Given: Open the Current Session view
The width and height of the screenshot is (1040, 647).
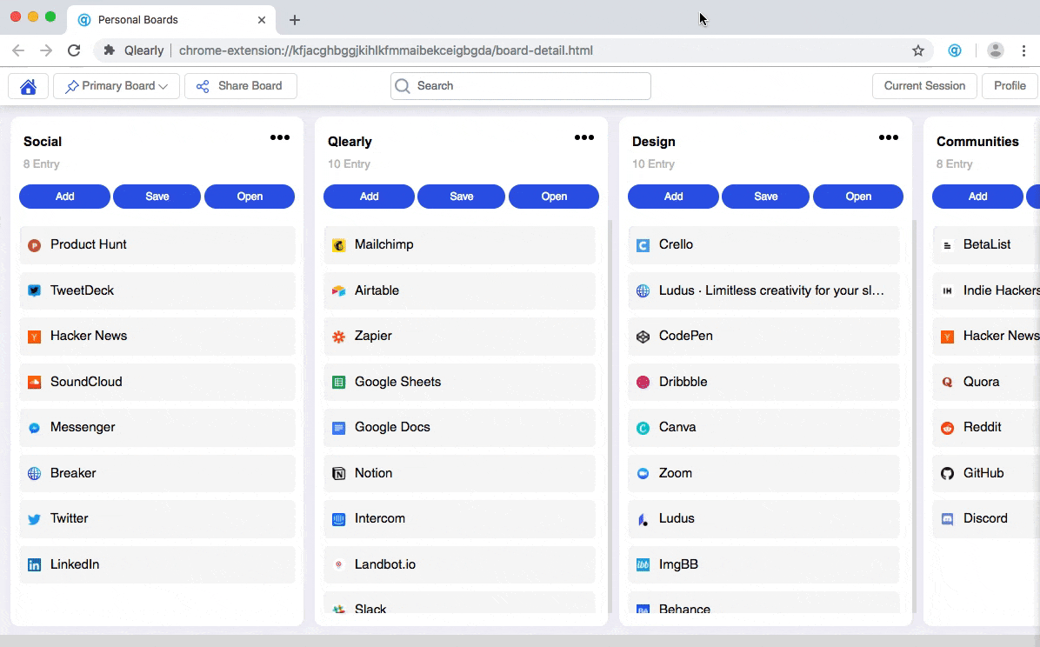Looking at the screenshot, I should click(924, 86).
